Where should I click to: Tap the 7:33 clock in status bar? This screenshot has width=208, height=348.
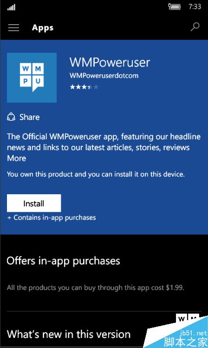195,7
